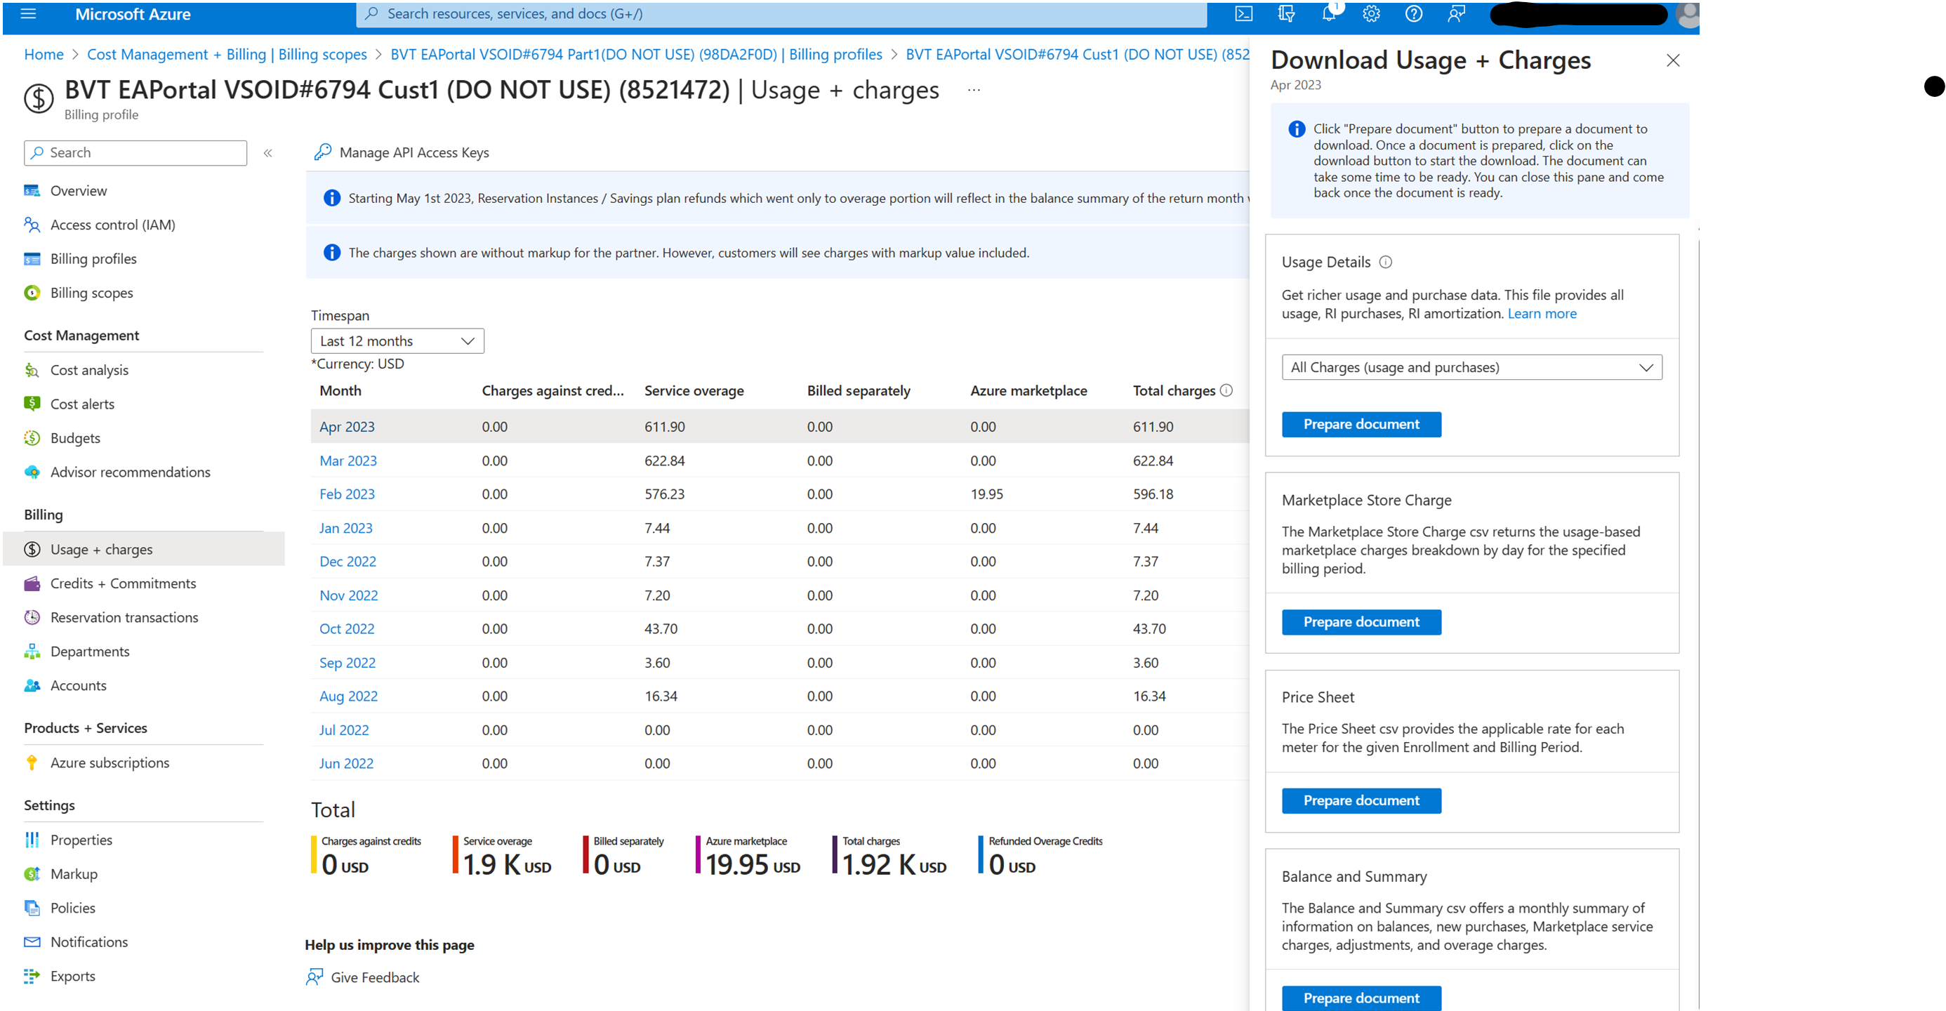The width and height of the screenshot is (1946, 1011).
Task: Click Cost Management + Billing breadcrumb
Action: (227, 54)
